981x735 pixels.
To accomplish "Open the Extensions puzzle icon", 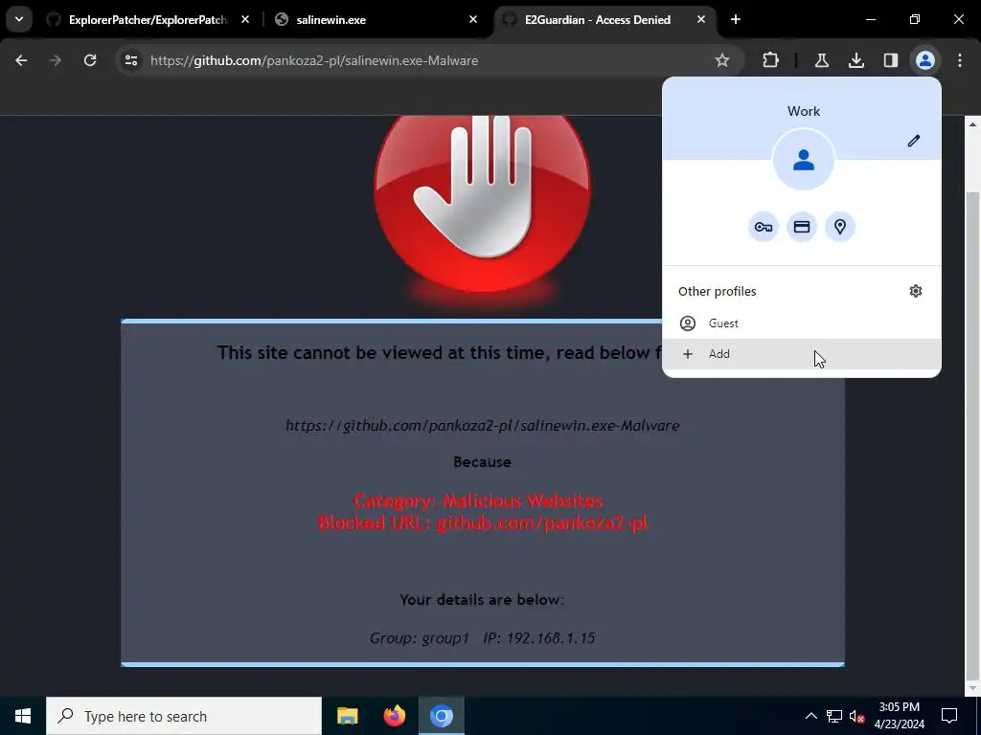I will pyautogui.click(x=771, y=60).
